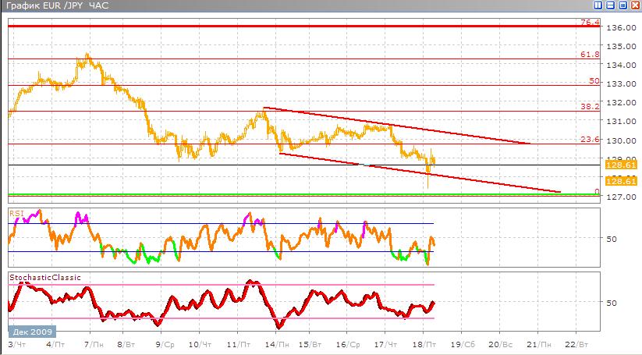The image size is (642, 355).
Task: Click the StochasticClassic indicator label
Action: pos(44,277)
